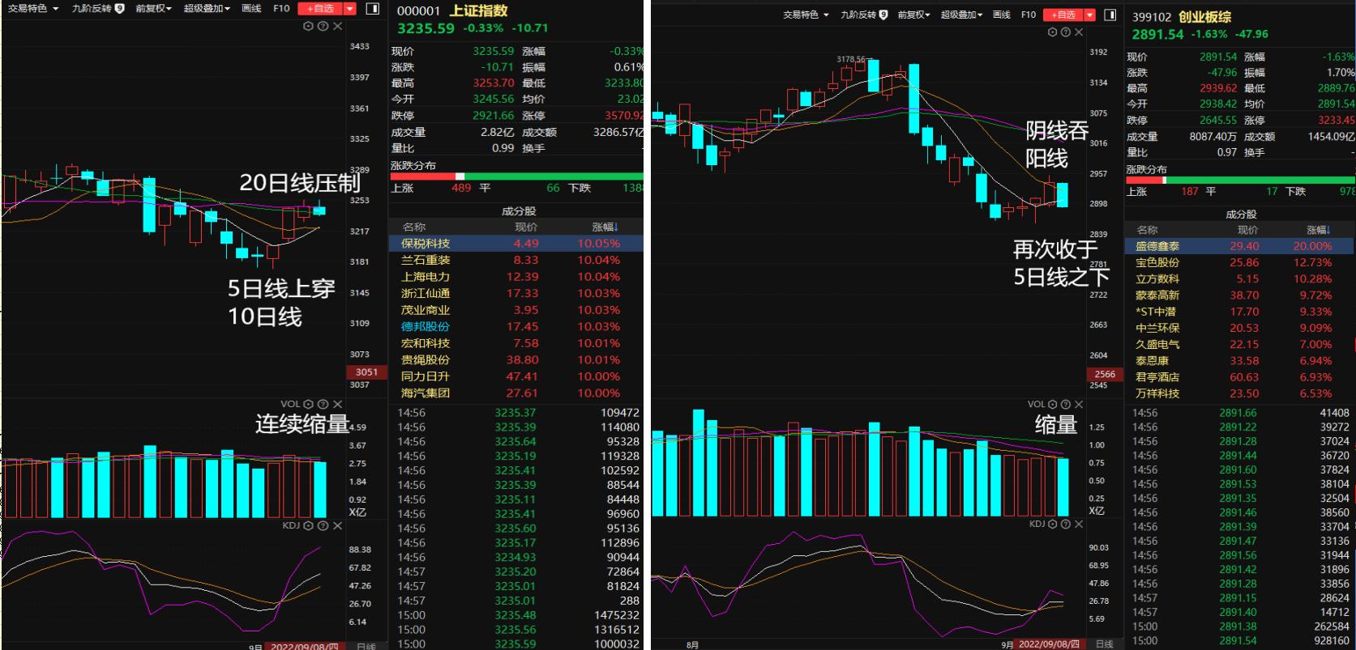The image size is (1356, 650).
Task: Click the Shanghai 涨跌分布 up/down distribution bar
Action: (x=516, y=176)
